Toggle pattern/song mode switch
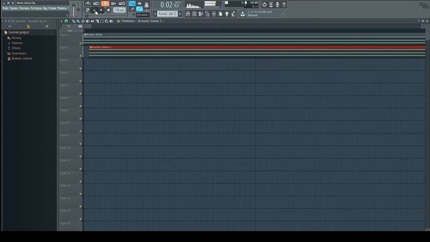 point(87,10)
